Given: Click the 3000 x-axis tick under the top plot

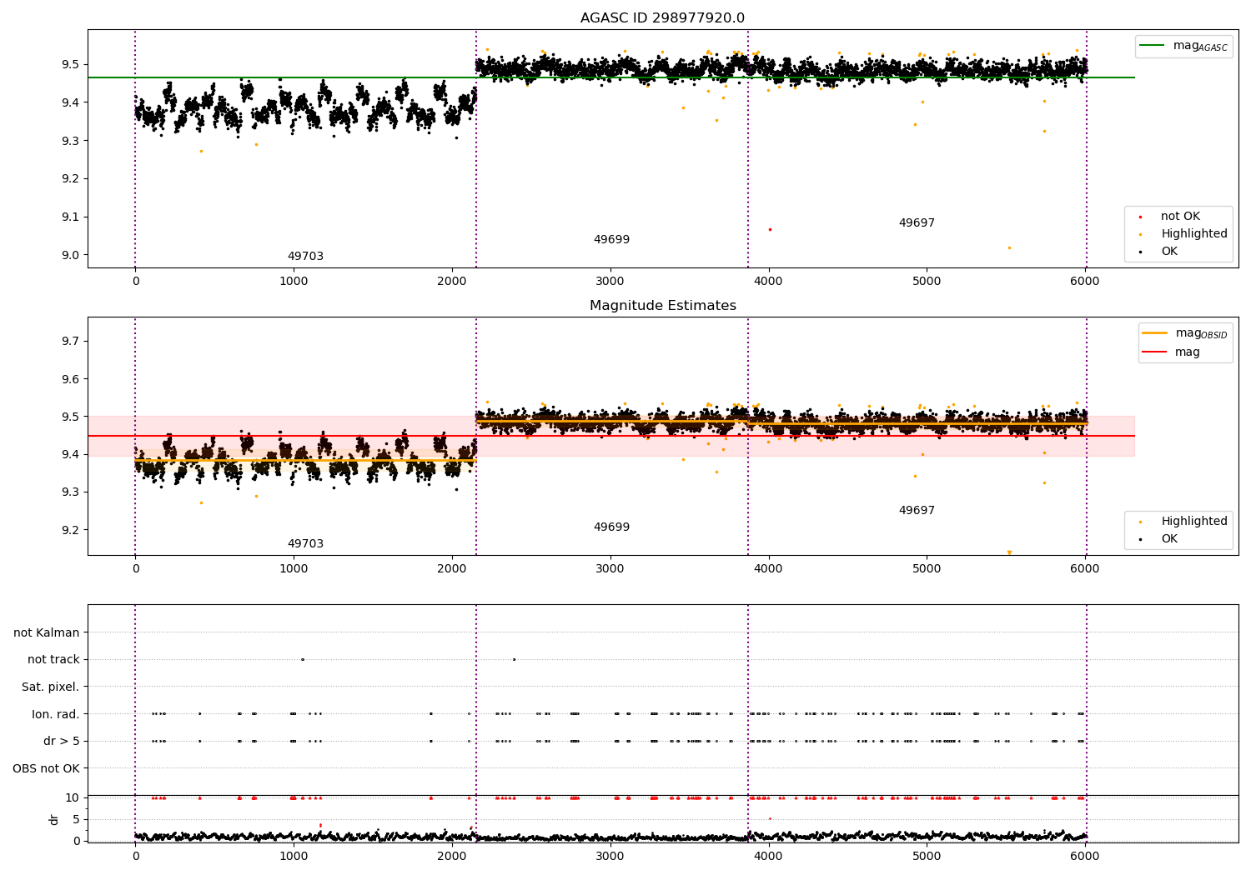Looking at the screenshot, I should click(610, 282).
